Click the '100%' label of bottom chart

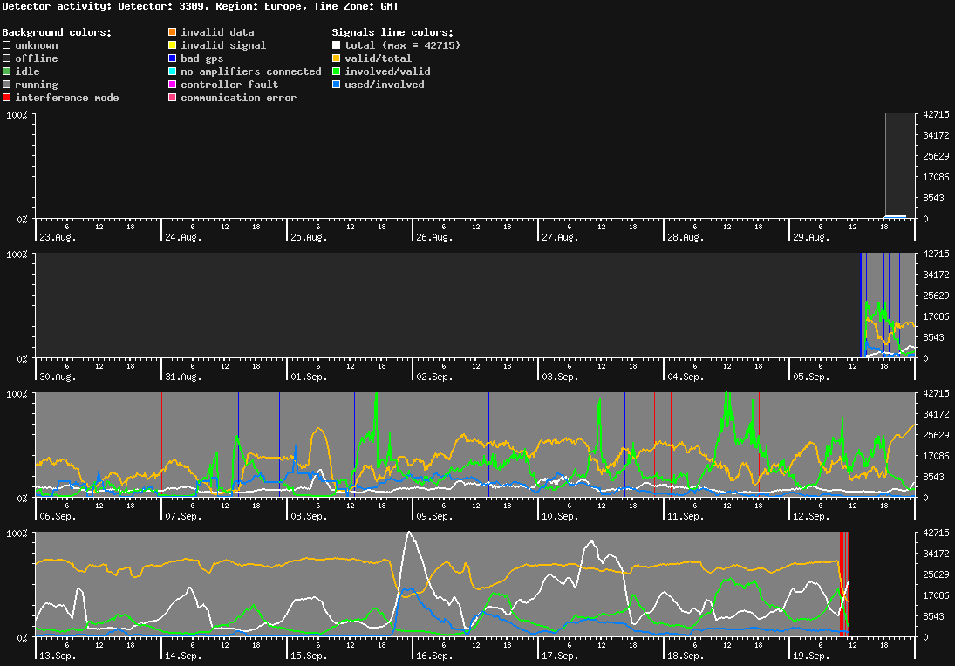[17, 533]
